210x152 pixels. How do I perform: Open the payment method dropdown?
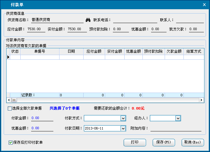click(x=123, y=118)
